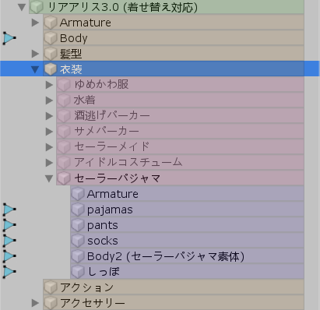Click the cyan arrow marker beside しっぽ

[x=9, y=272]
